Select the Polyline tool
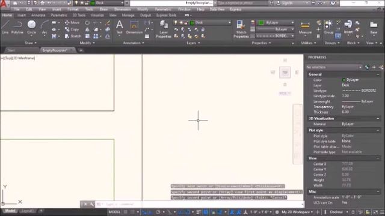 [x=17, y=27]
